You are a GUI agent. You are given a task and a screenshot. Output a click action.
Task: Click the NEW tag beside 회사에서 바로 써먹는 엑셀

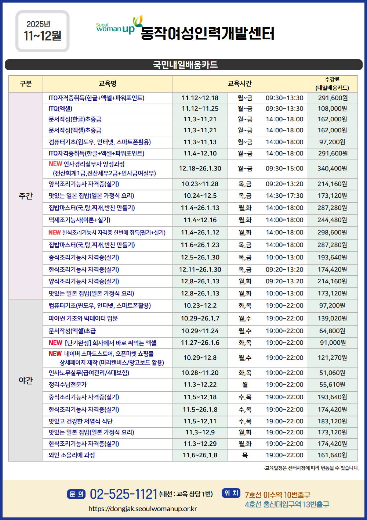55,343
